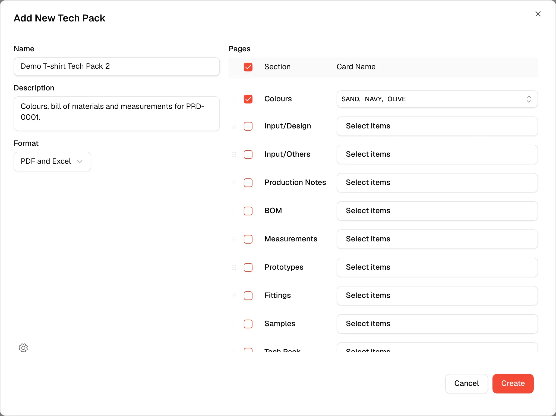Open Select items for Samples
556x416 pixels.
tap(437, 324)
